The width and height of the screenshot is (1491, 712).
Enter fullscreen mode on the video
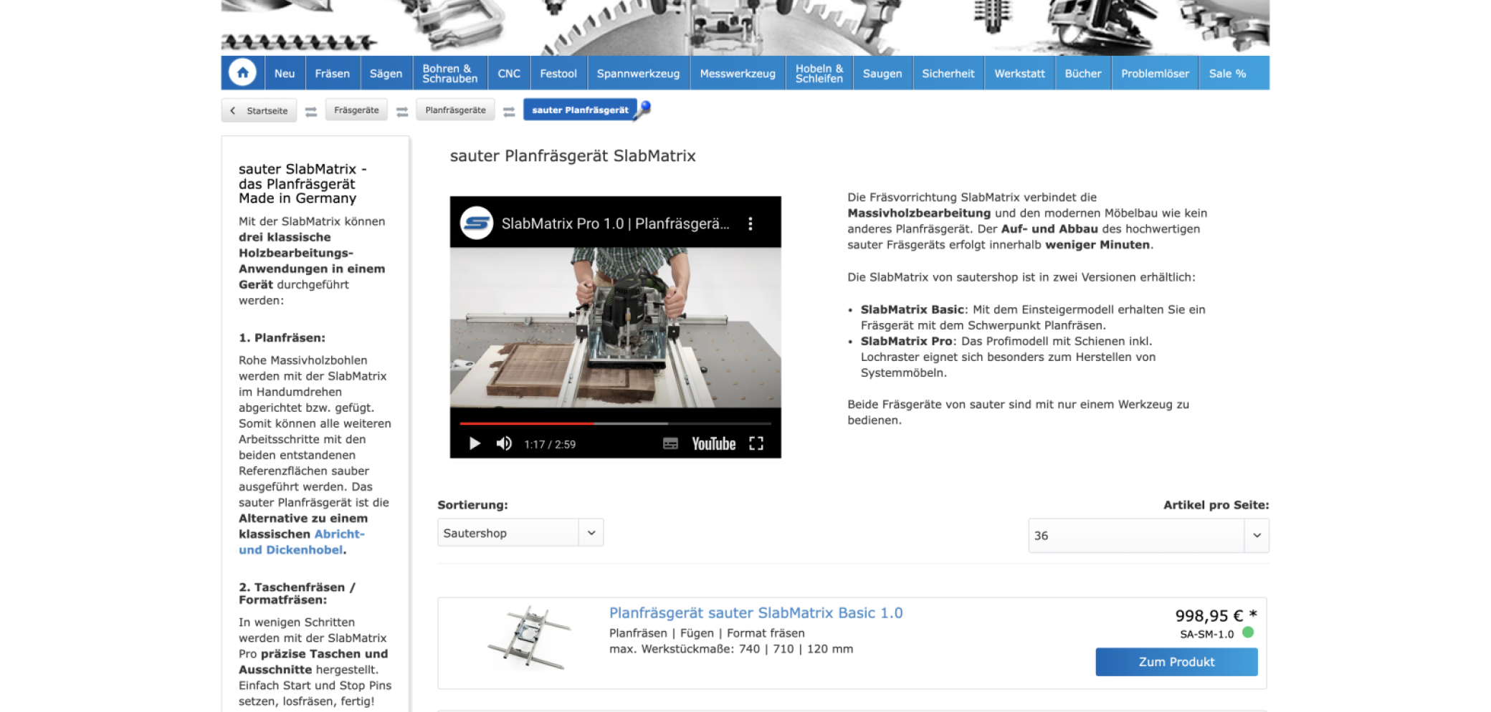tap(756, 444)
